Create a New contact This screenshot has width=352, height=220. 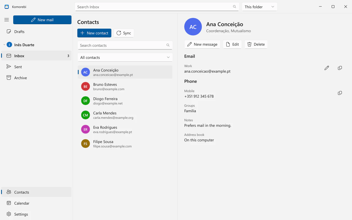(94, 33)
